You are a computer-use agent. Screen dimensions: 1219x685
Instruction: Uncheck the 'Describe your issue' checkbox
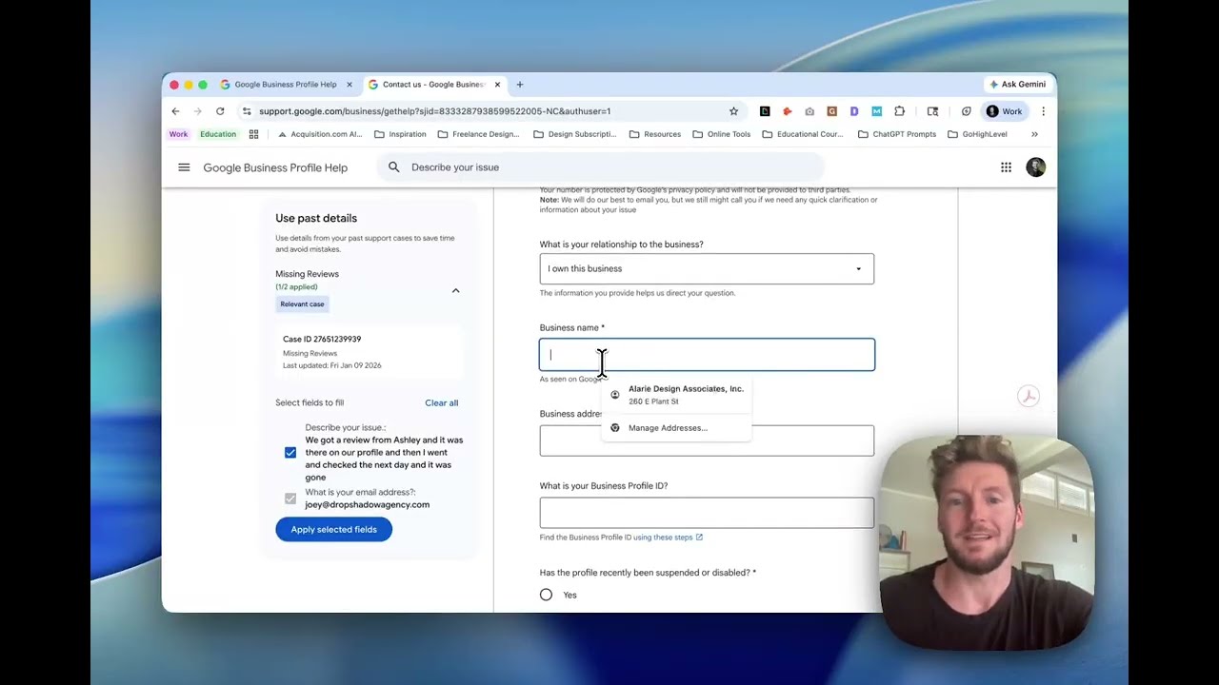click(x=290, y=453)
